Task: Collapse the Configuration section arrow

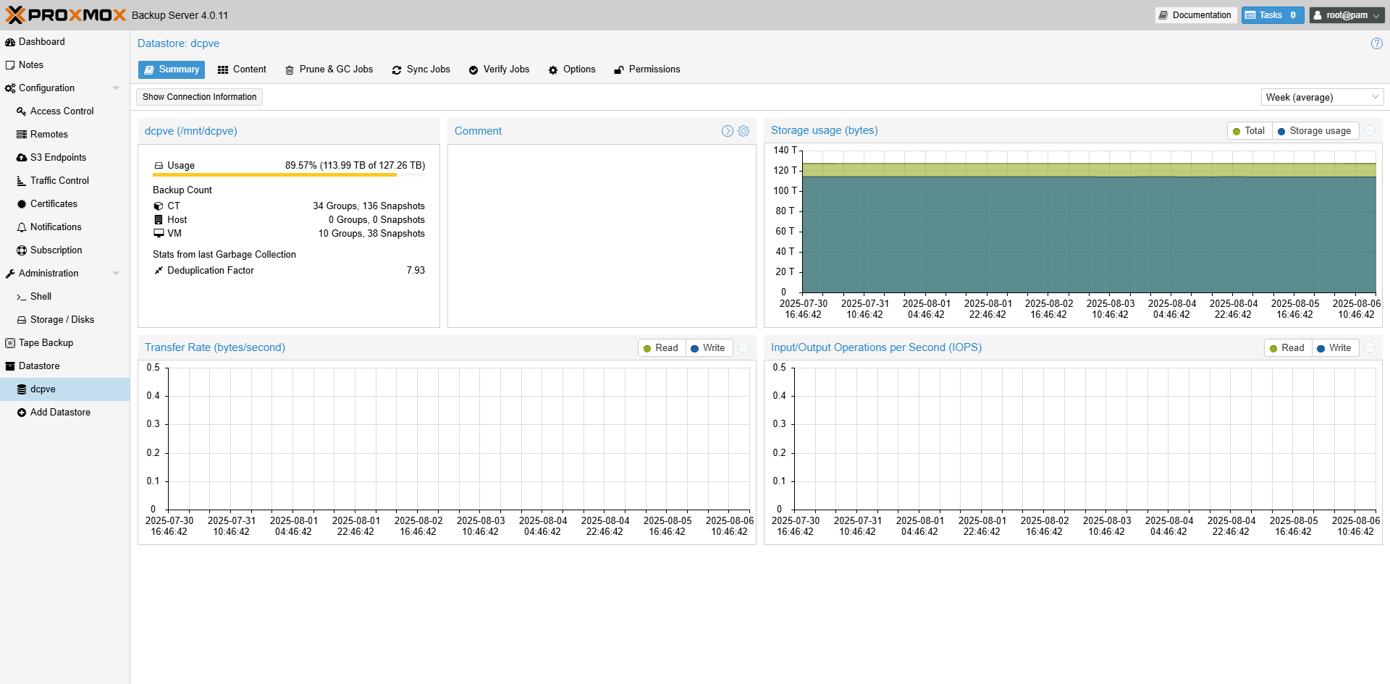Action: coord(116,88)
